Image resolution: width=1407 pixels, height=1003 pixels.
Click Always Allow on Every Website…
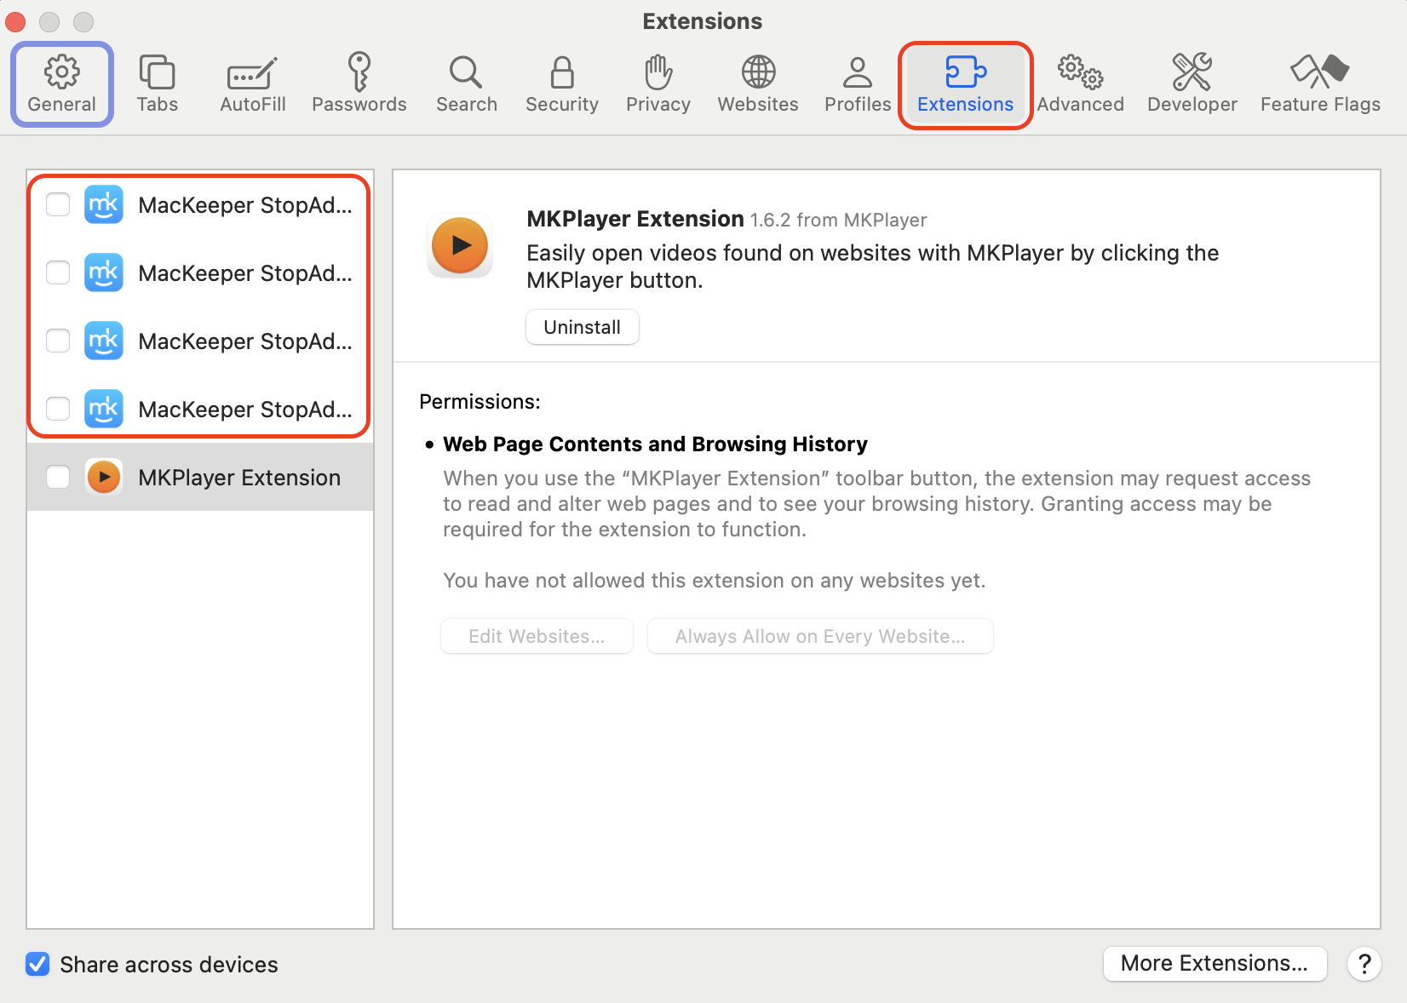pyautogui.click(x=820, y=636)
